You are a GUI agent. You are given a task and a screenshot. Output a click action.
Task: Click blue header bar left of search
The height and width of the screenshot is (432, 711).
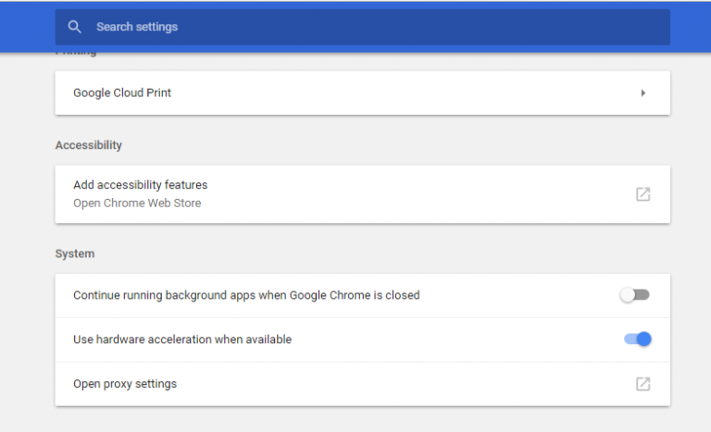pos(28,27)
